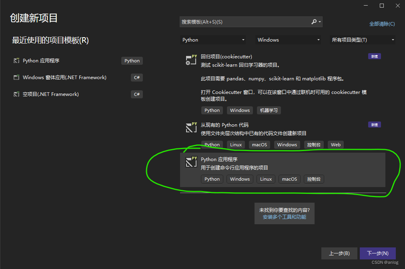Maximize the dialog window
Image resolution: width=405 pixels, height=269 pixels.
coord(382,6)
